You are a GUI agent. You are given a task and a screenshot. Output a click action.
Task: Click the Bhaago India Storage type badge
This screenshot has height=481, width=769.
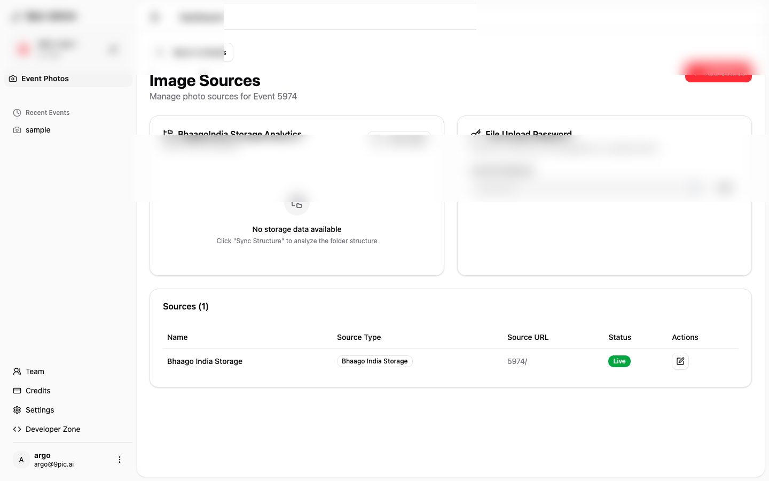point(374,361)
